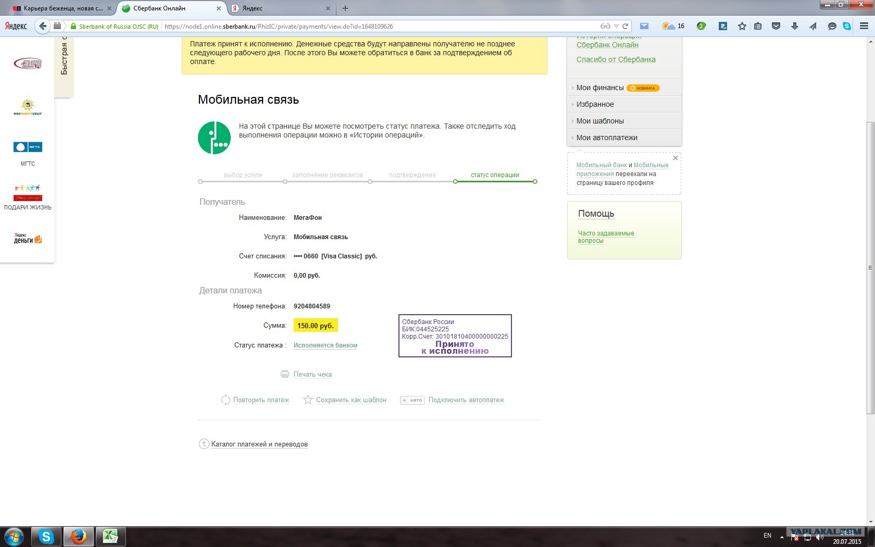The width and height of the screenshot is (875, 547).
Task: Open the ЕИРЦ quick payment logo
Action: (28, 64)
